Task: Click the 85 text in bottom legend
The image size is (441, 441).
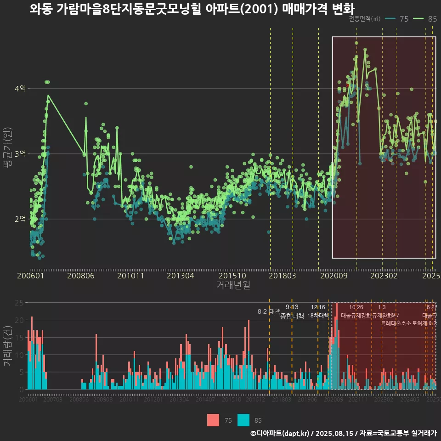Action: pyautogui.click(x=258, y=420)
